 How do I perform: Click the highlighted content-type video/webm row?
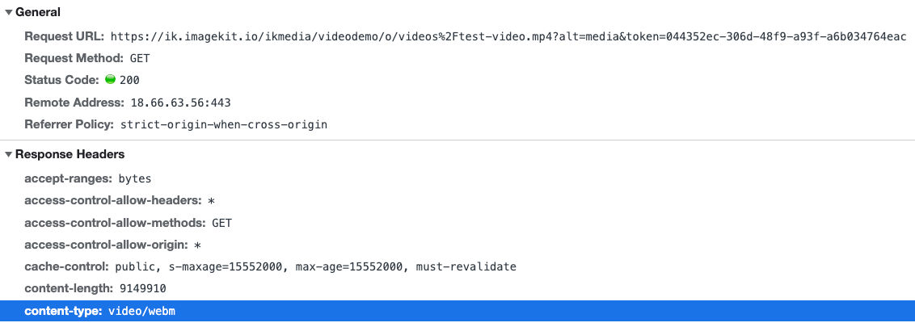click(457, 311)
